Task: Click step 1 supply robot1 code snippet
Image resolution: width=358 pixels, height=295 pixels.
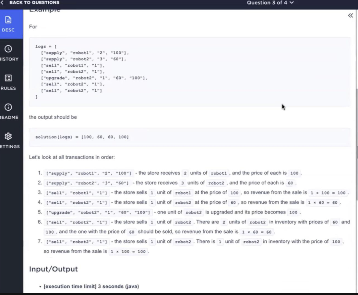Action: coord(89,173)
